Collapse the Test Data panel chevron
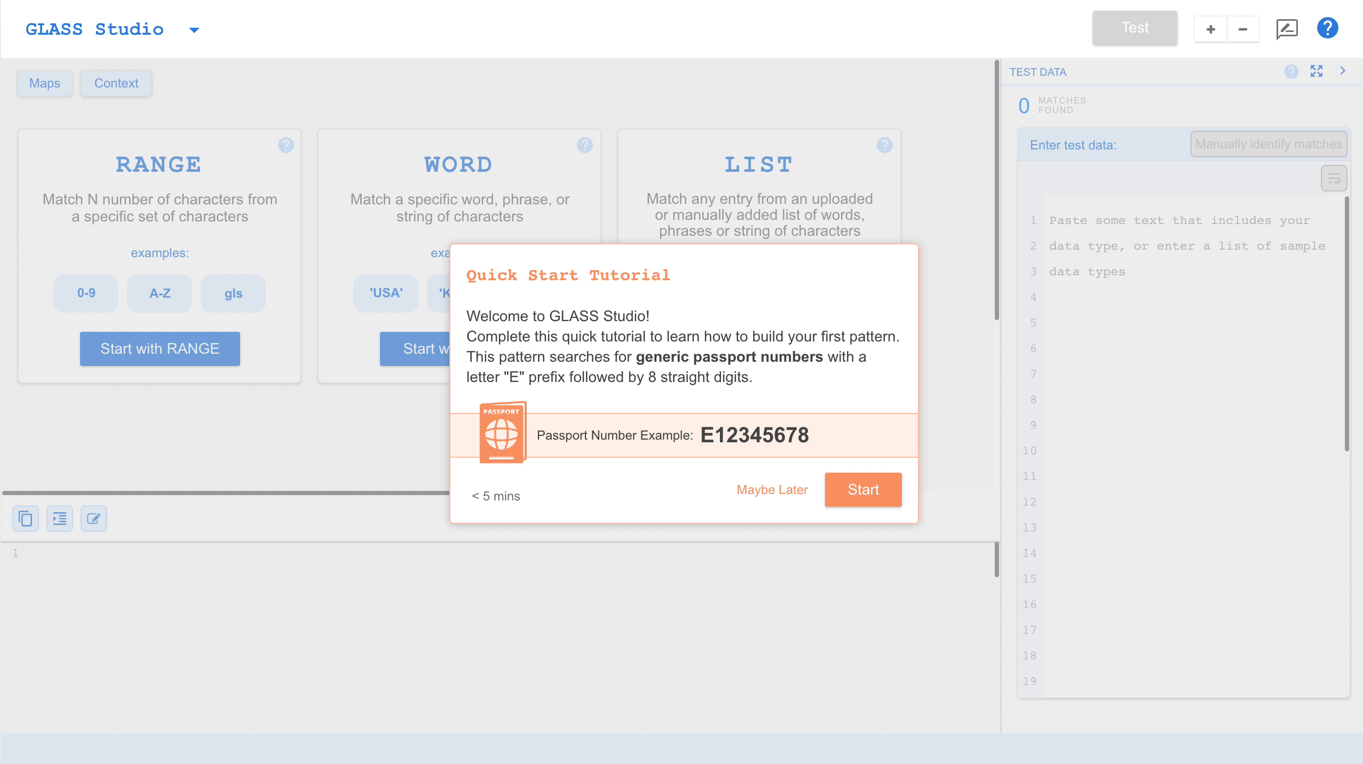 (1343, 70)
